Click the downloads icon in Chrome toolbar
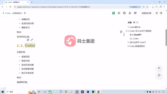This screenshot has width=167, height=94. pyautogui.click(x=153, y=7)
